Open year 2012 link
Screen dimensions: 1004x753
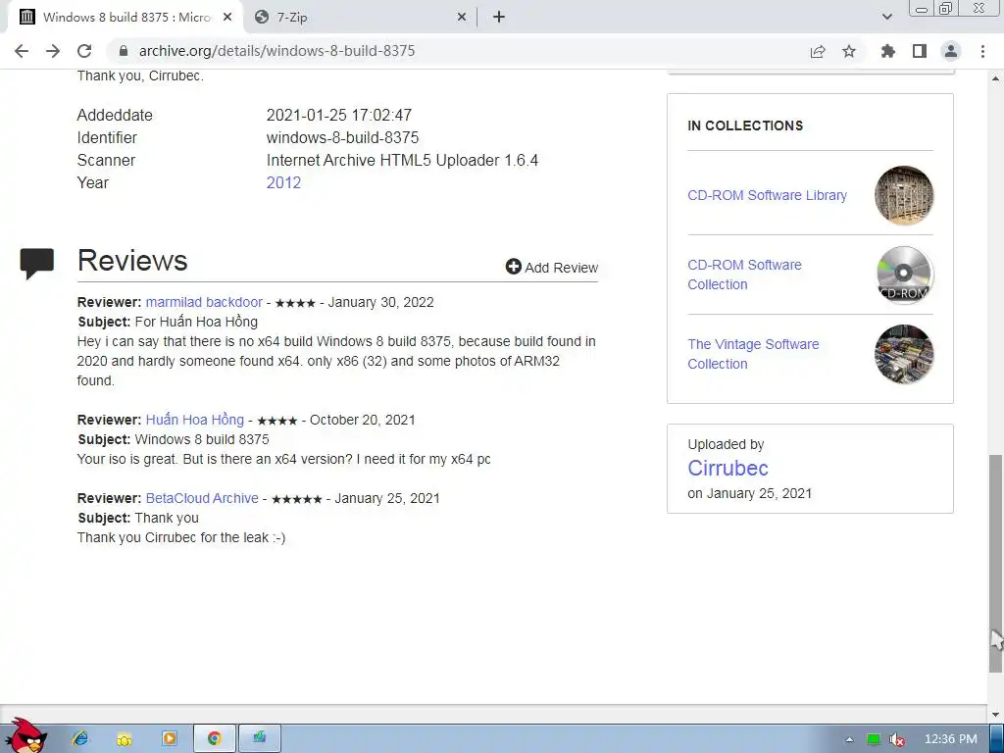click(283, 183)
